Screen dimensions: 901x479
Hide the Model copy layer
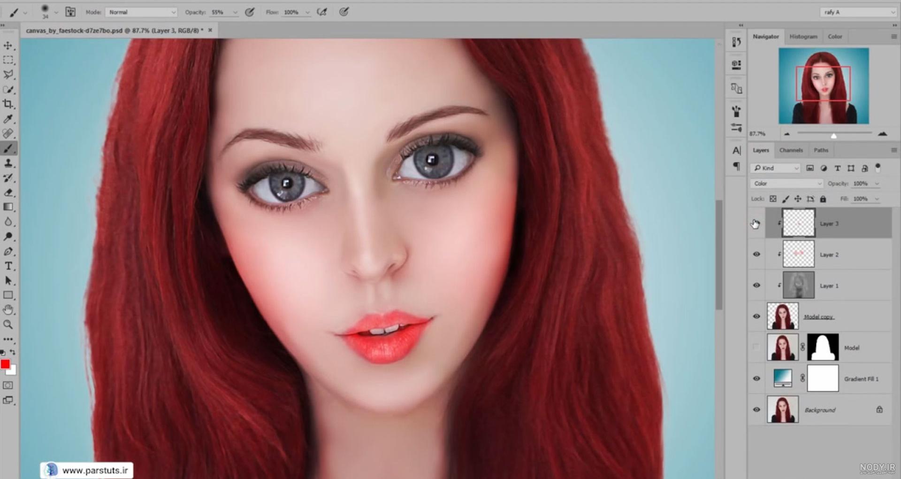click(x=756, y=316)
